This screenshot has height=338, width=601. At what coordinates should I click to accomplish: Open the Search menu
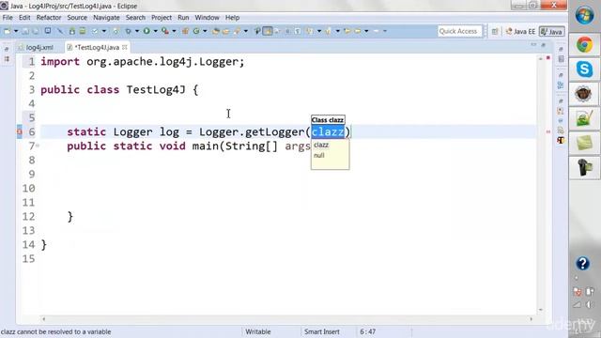pyautogui.click(x=135, y=18)
